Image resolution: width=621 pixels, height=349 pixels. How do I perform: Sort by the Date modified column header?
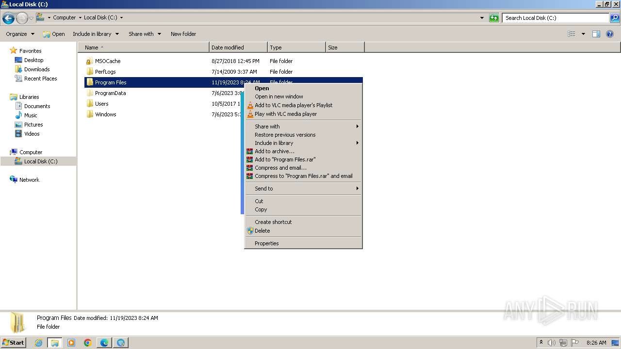(238, 48)
